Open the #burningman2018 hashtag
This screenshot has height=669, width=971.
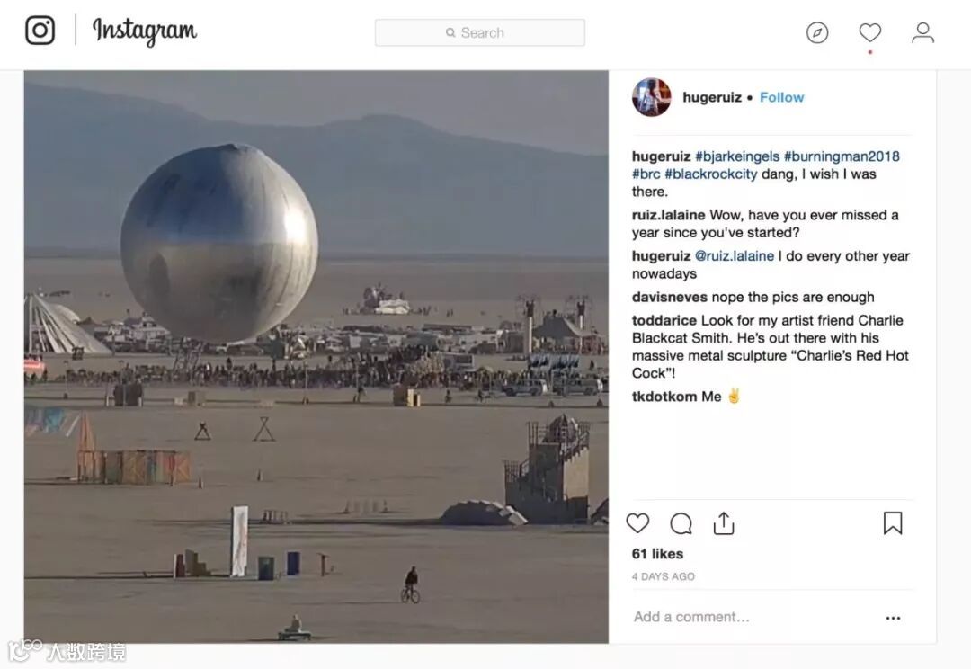(842, 156)
